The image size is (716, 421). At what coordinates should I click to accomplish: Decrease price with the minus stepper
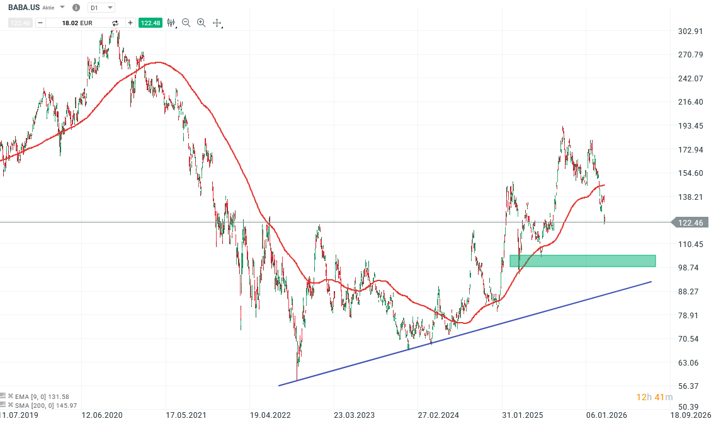40,22
